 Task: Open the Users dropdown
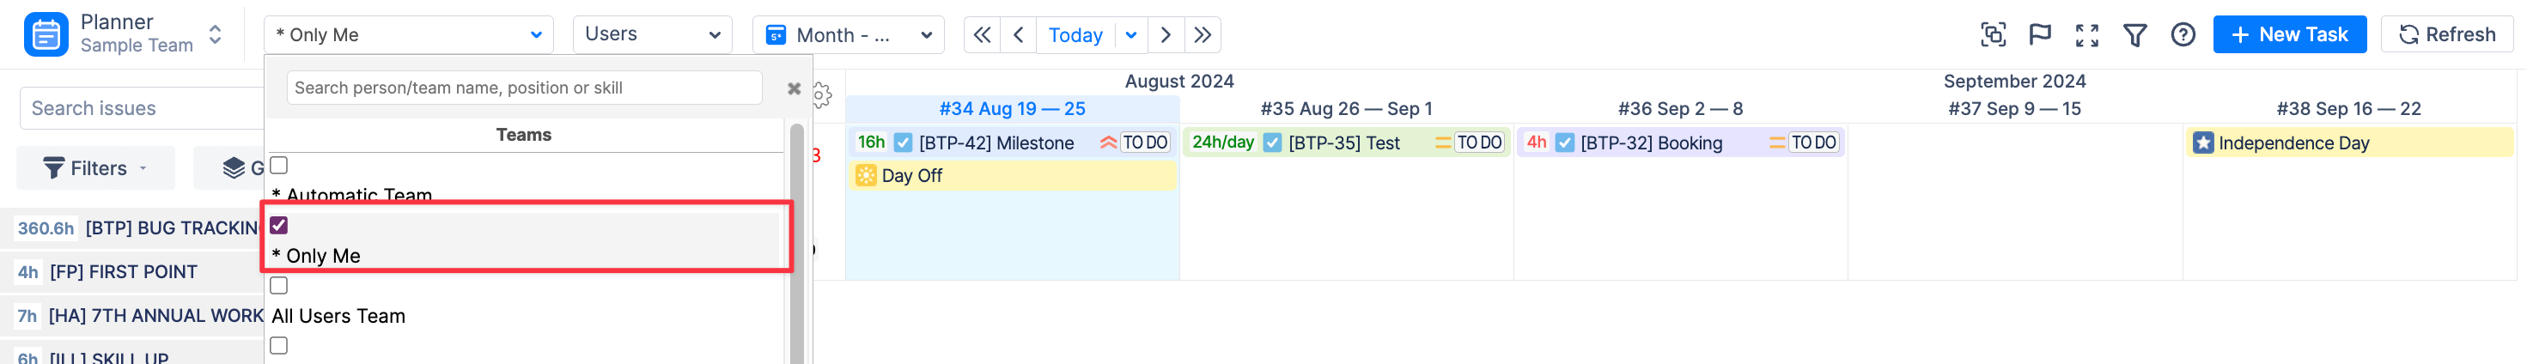point(651,35)
